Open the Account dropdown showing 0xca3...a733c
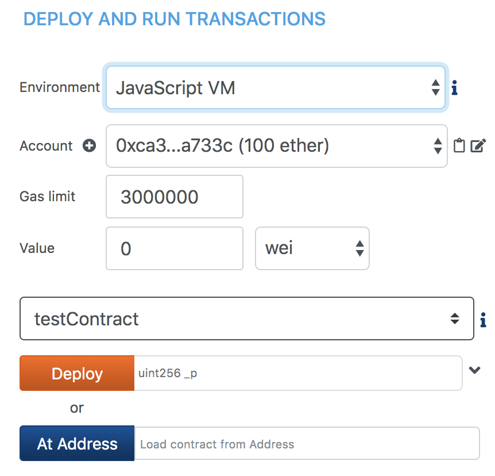495x476 pixels. 276,146
